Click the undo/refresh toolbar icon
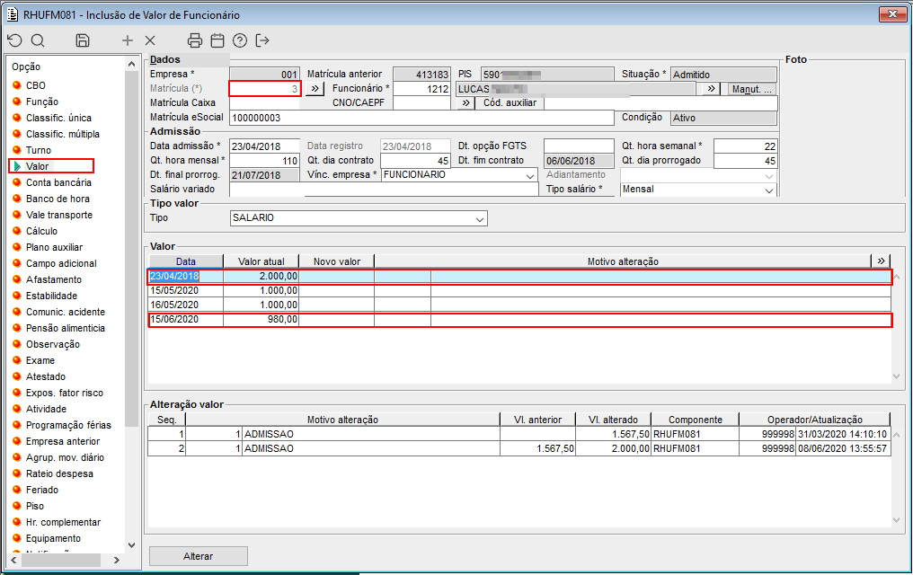 (x=15, y=40)
